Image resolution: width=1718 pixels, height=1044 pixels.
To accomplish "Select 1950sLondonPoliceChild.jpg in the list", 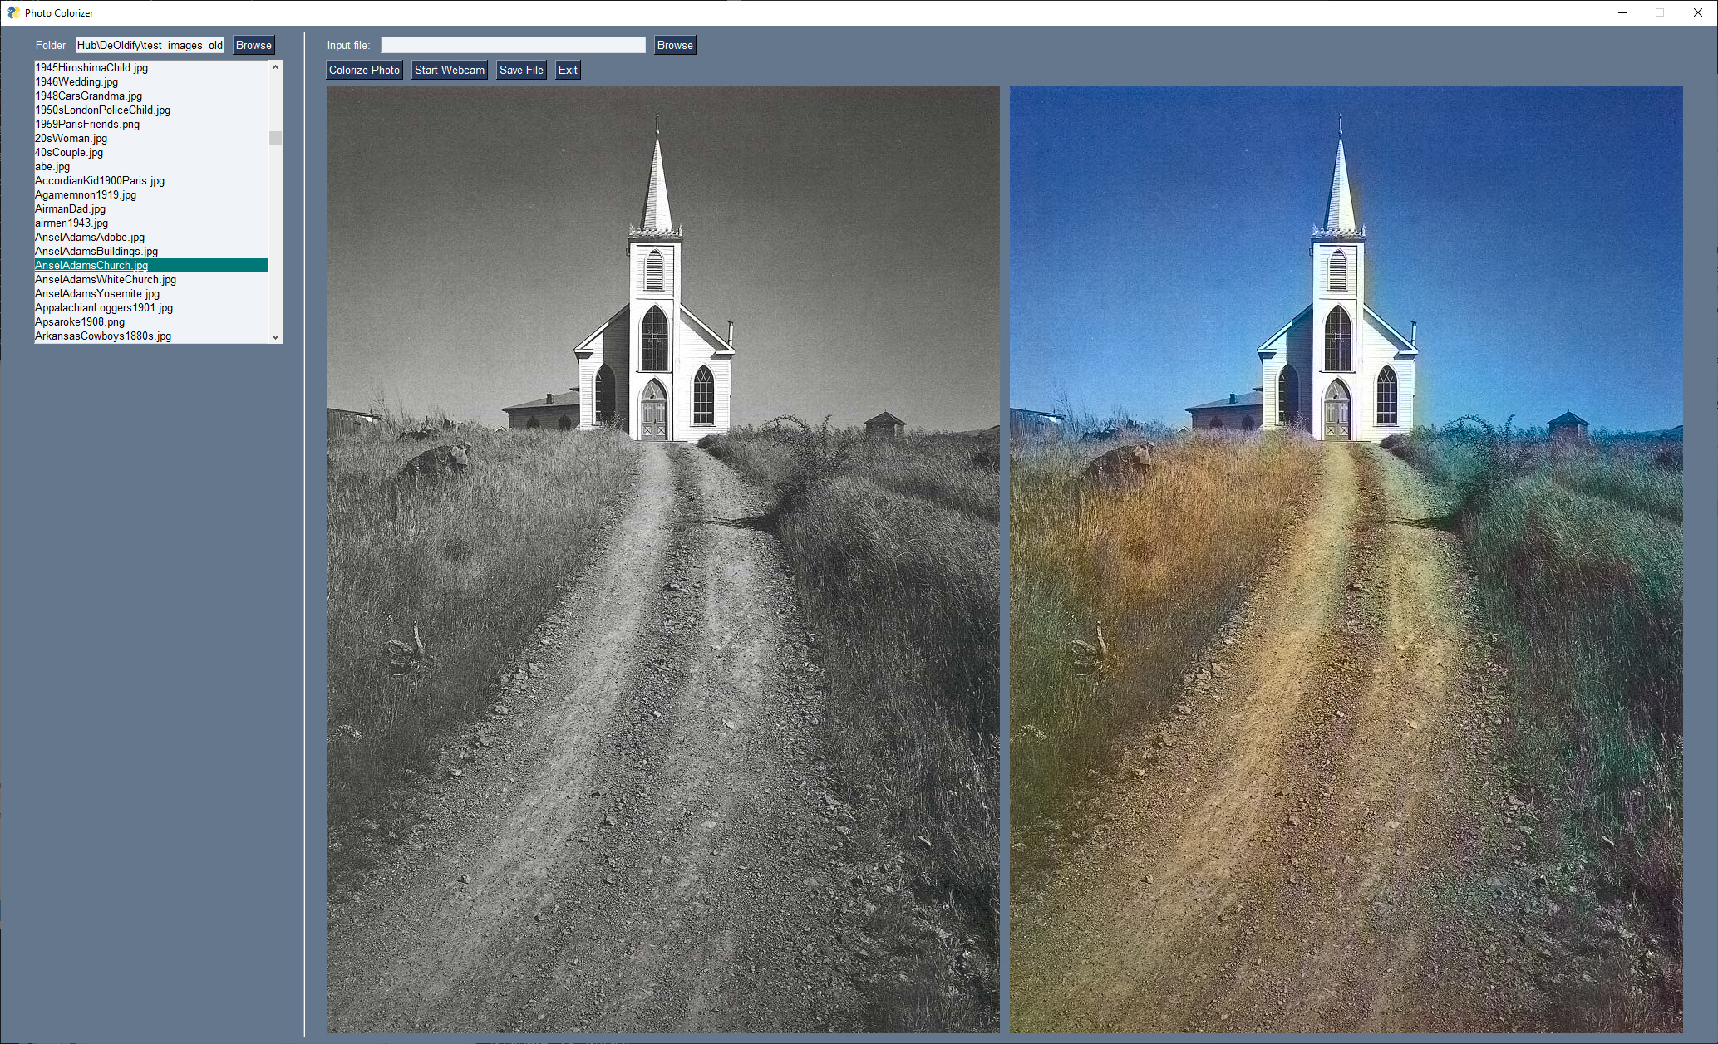I will tap(150, 110).
